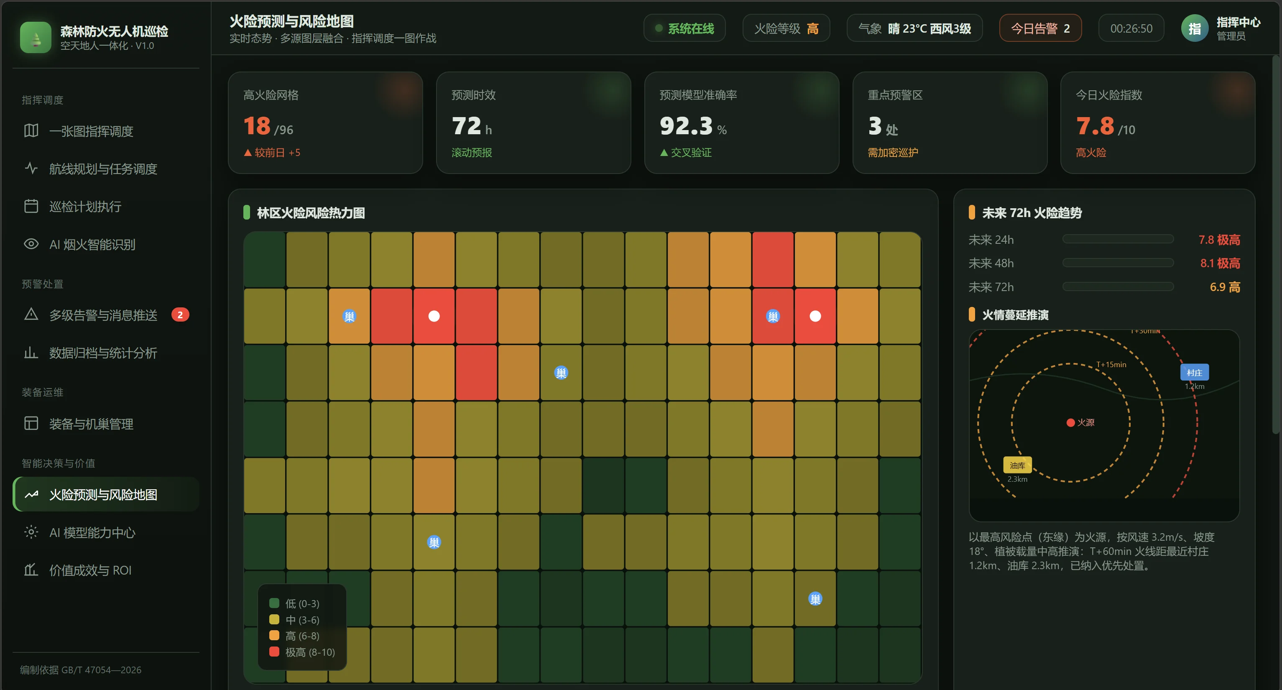Click the white hotspot dot right of the red nest cell

tap(815, 316)
